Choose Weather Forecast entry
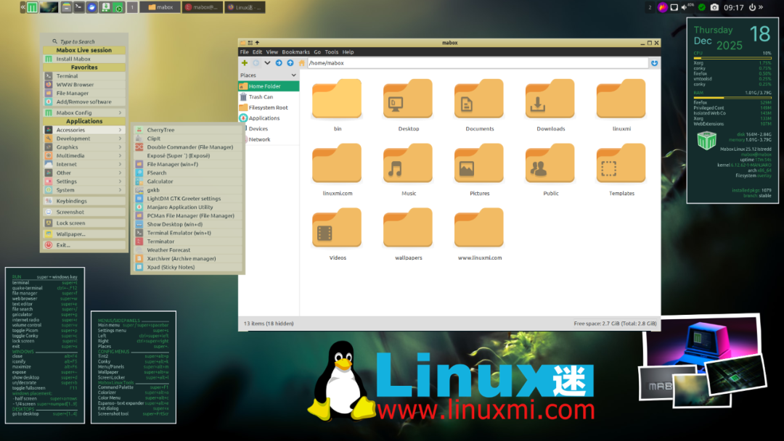 188,250
